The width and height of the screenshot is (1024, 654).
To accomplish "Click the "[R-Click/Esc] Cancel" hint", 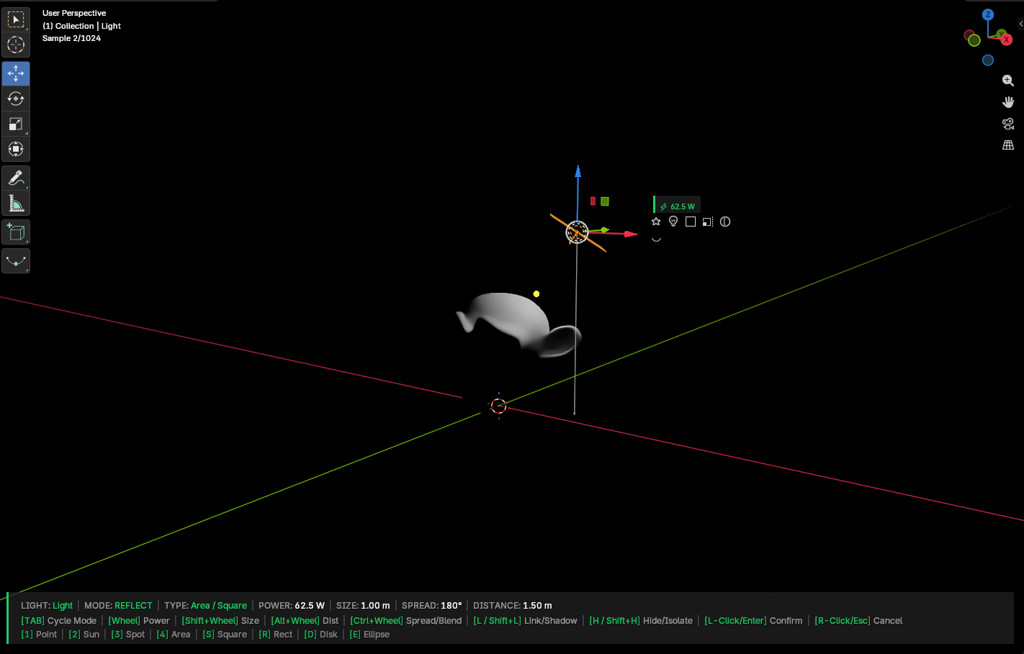I will [858, 621].
